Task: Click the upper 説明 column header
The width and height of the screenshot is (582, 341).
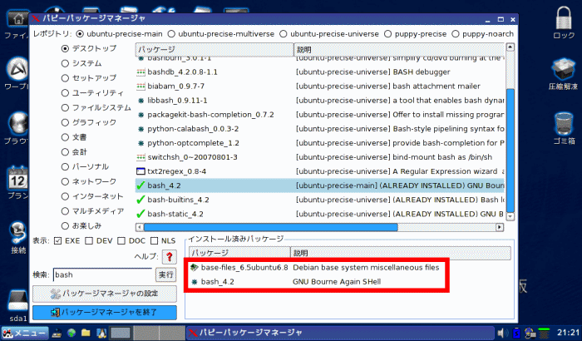Action: pyautogui.click(x=399, y=49)
